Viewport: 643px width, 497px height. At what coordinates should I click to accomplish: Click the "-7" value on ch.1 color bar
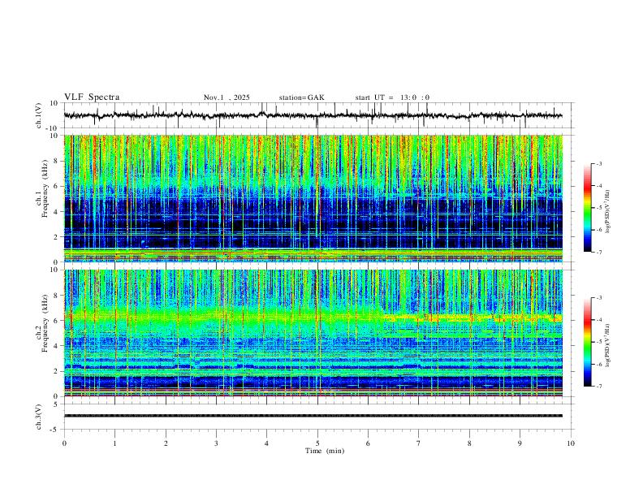(x=598, y=253)
